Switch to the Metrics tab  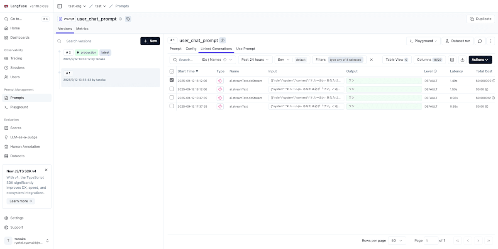click(x=82, y=29)
